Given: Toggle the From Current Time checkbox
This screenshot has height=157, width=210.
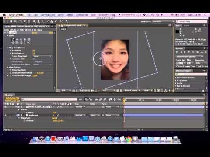Looking at the screenshot, I should click(177, 66).
